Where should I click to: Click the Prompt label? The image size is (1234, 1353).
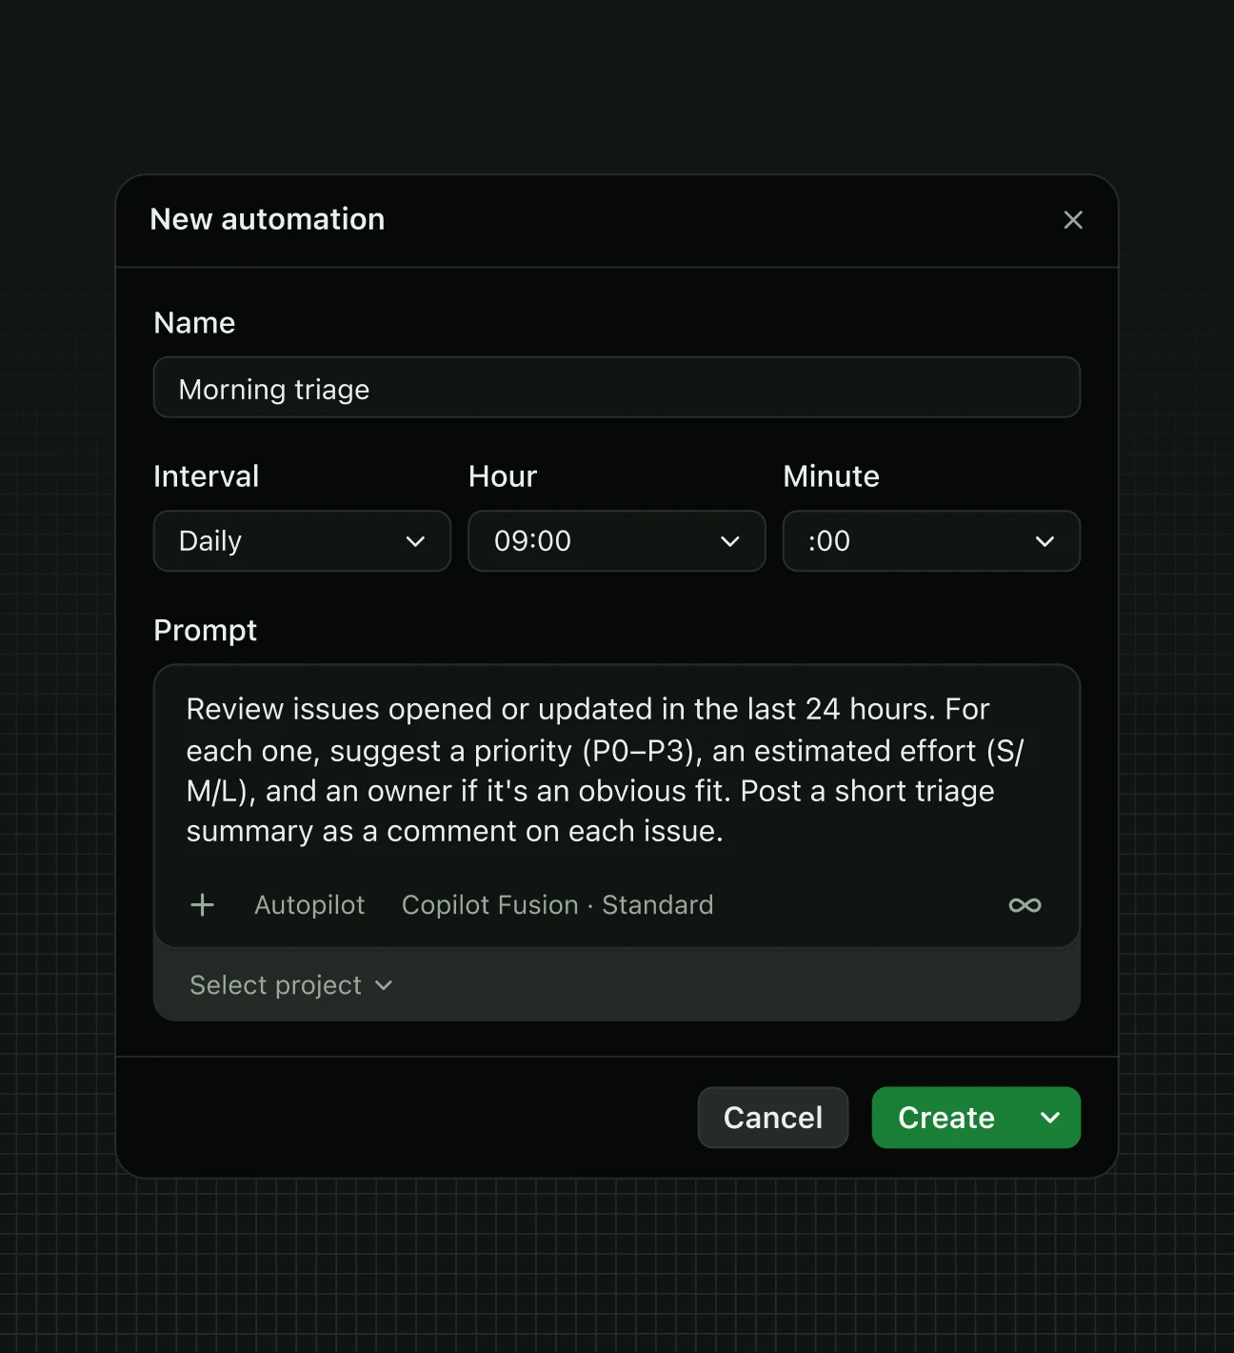206,631
